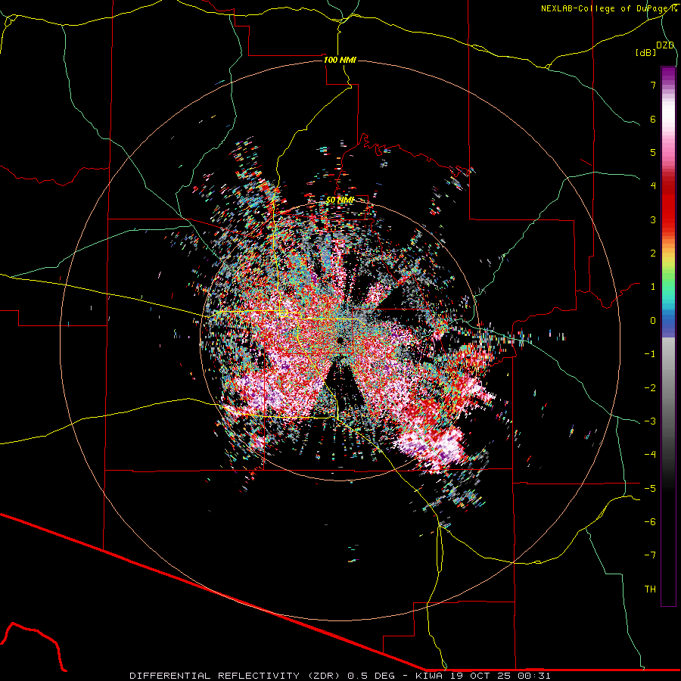Select the 5 value on the color scale
Viewport: 681px width, 681px height.
pos(653,152)
